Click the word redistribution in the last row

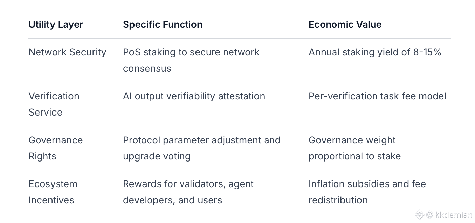point(338,200)
